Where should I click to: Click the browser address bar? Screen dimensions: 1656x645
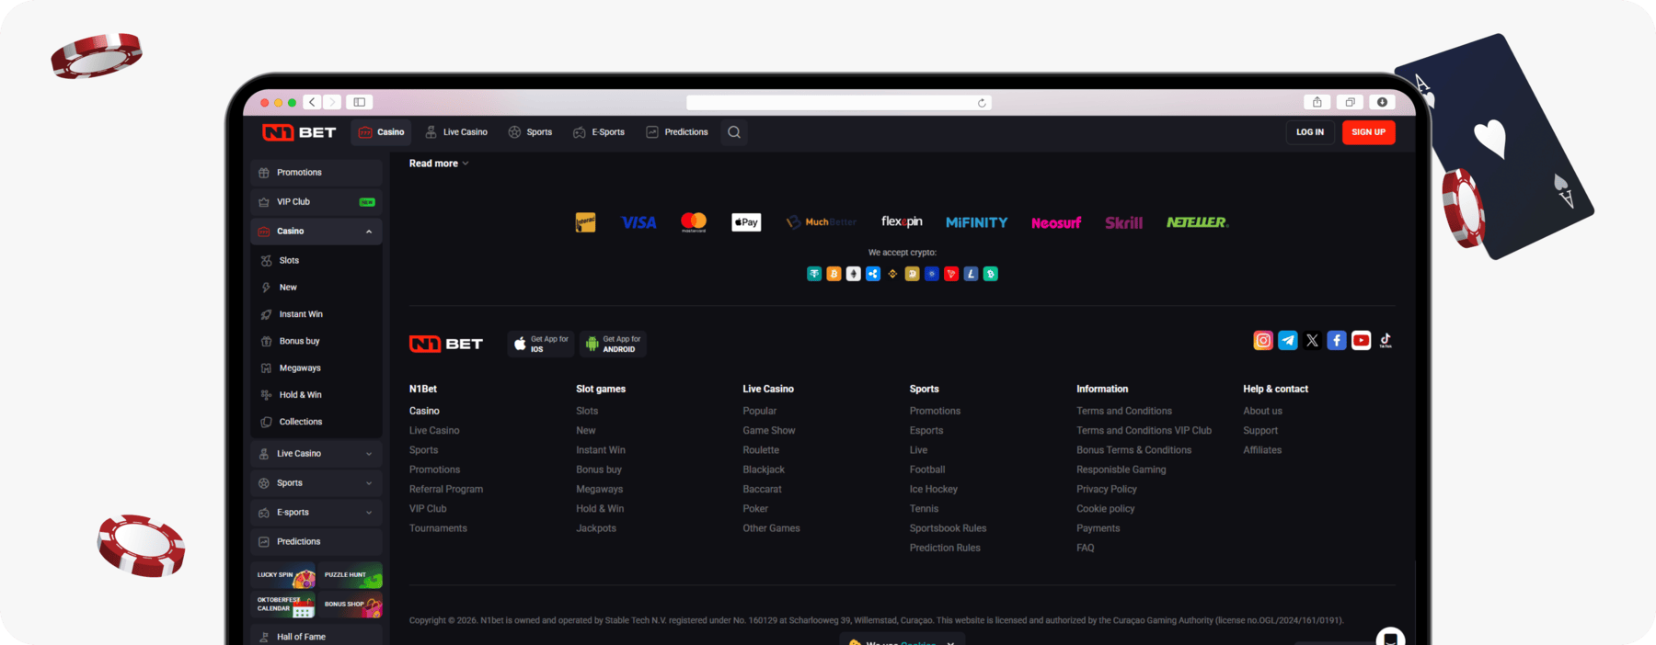tap(838, 103)
